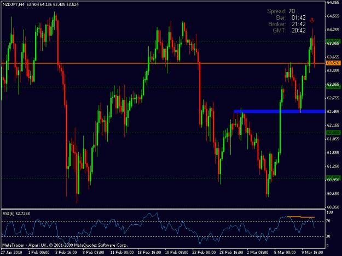Viewport: 342px width, 256px height.
Task: Click the green 62.000 level tag
Action: tap(333, 133)
